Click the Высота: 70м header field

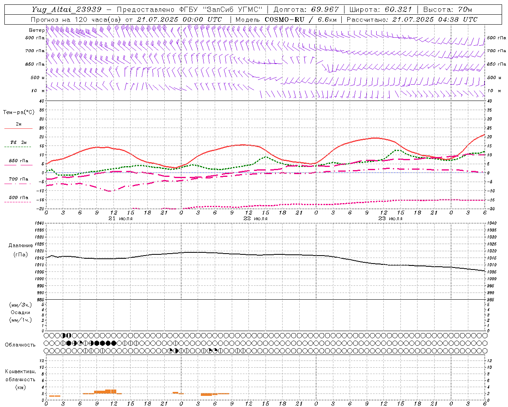point(447,10)
